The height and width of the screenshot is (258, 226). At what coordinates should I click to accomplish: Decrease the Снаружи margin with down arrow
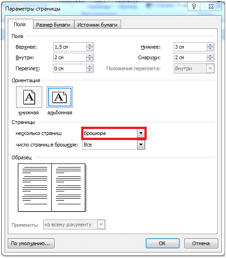pos(210,59)
